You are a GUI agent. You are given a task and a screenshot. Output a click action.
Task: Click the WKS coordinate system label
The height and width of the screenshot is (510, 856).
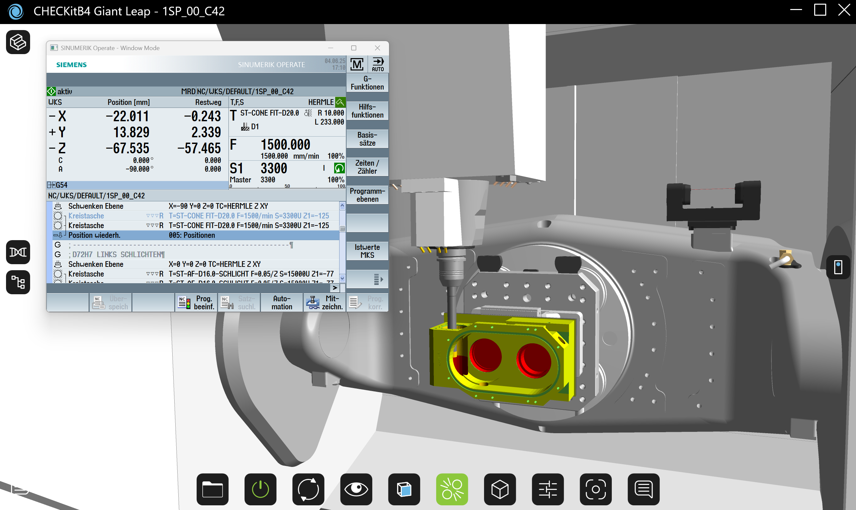[x=55, y=103]
